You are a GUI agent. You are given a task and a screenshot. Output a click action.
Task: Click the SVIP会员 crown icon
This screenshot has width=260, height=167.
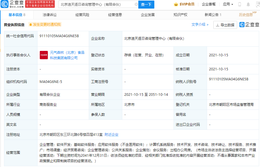point(176,5)
